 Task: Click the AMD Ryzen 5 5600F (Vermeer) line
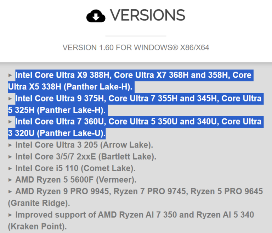(x=76, y=180)
